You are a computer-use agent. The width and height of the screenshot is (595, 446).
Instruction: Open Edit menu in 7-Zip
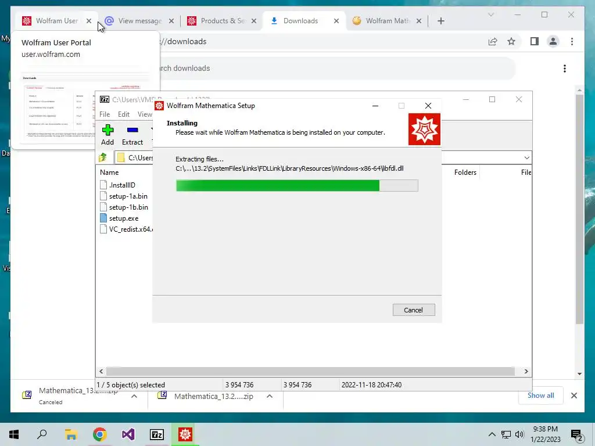tap(124, 114)
